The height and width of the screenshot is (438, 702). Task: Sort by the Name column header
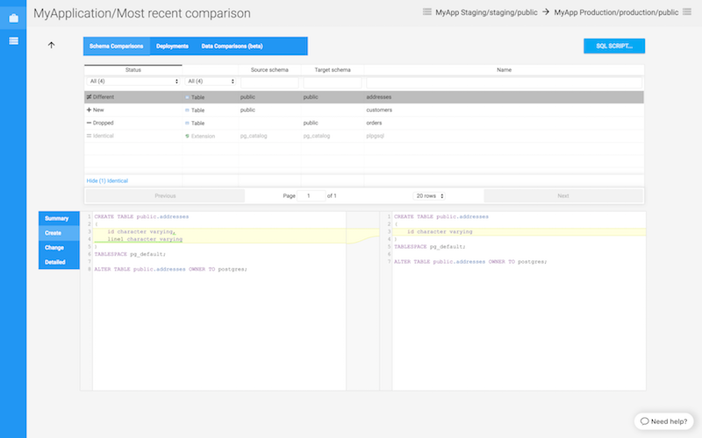click(x=504, y=70)
